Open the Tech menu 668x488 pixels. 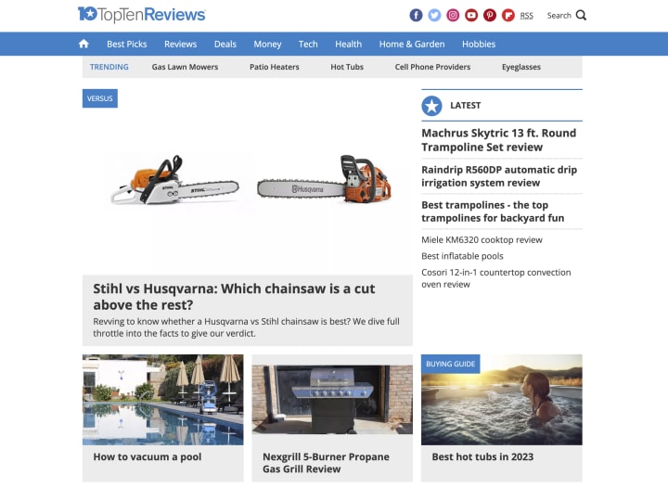point(308,45)
